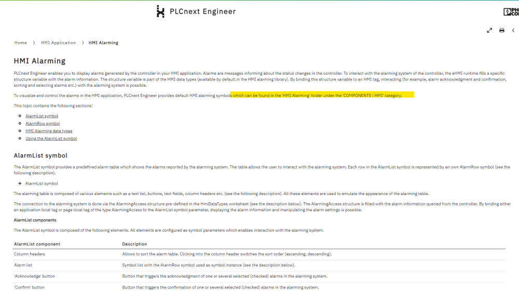Follow the HMI Alarming data types link
Viewport: 519px width, 292px height.
[x=49, y=131]
